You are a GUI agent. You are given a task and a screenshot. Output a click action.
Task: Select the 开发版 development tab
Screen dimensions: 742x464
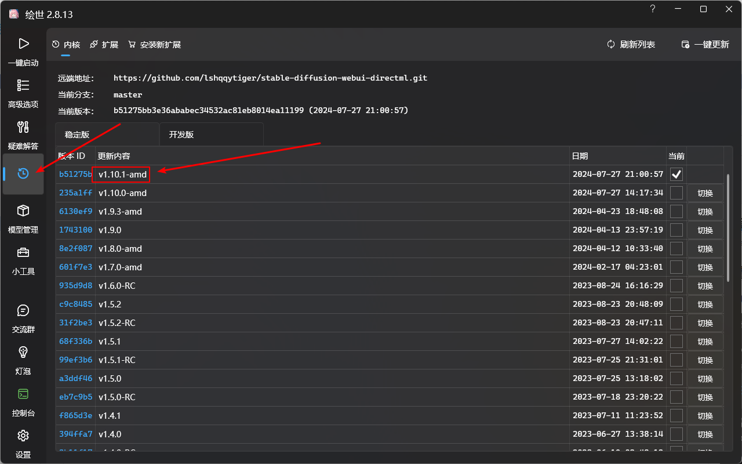[x=212, y=135]
